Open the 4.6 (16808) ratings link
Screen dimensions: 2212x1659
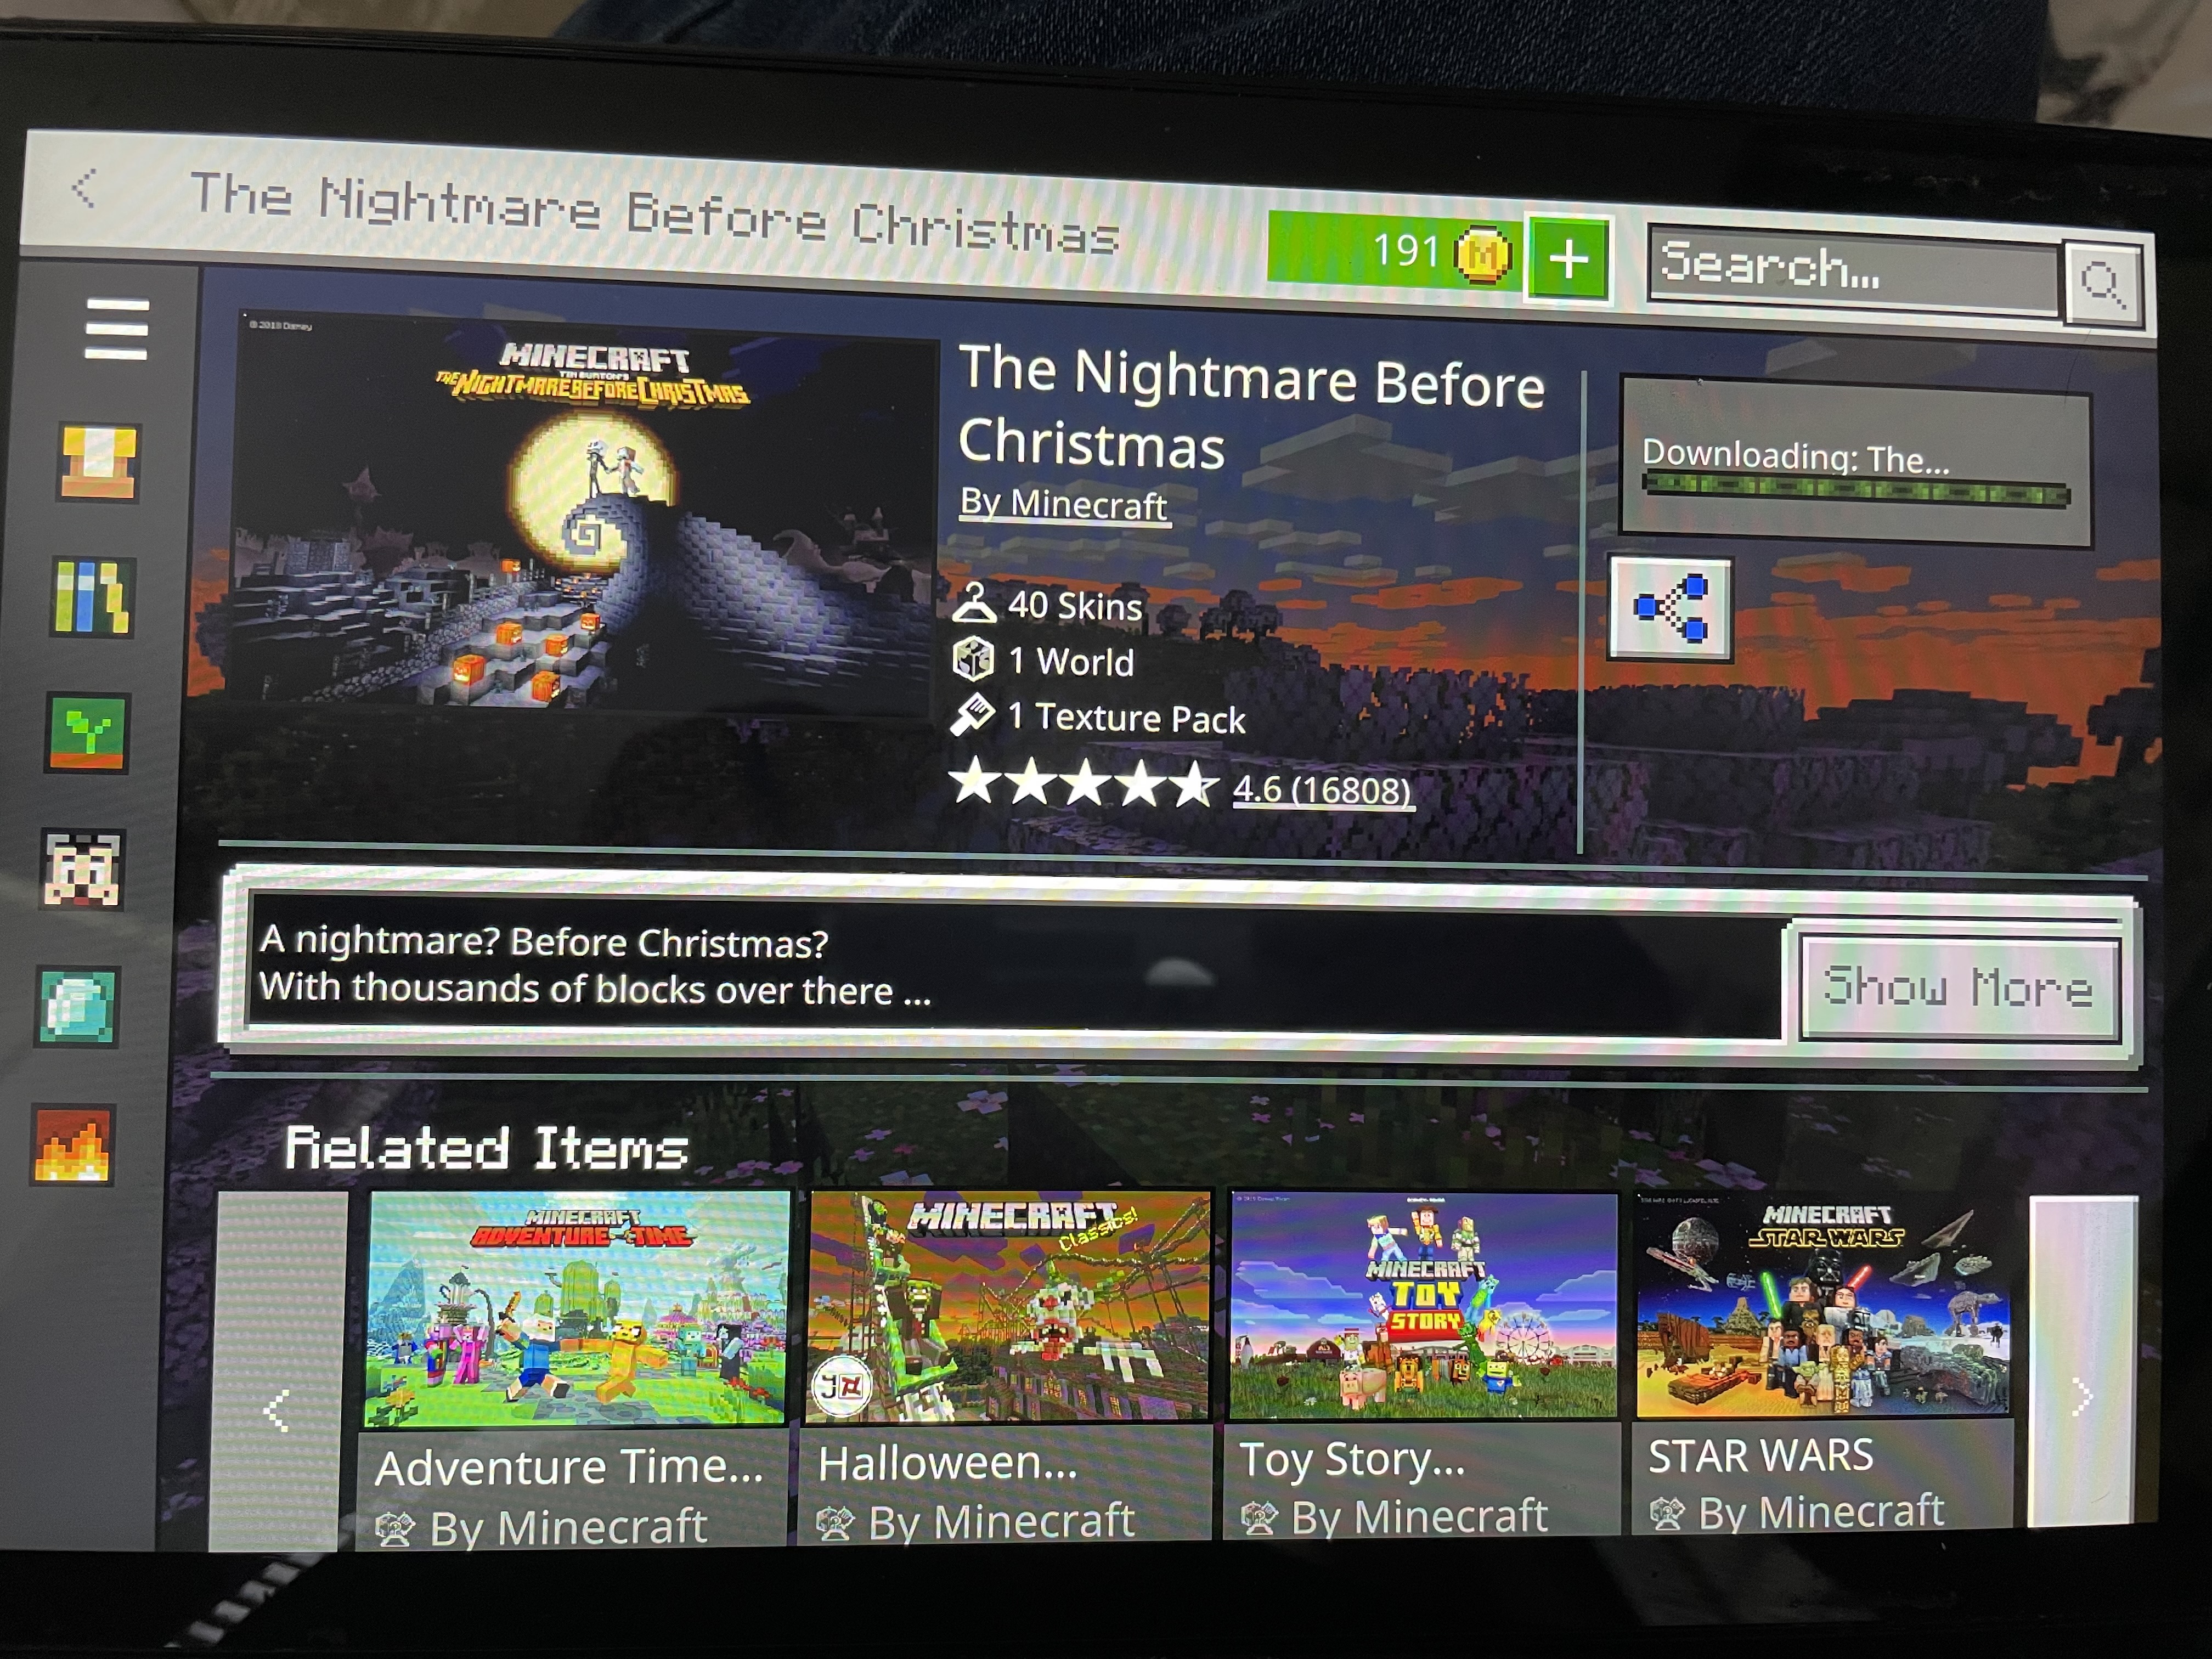1322,790
